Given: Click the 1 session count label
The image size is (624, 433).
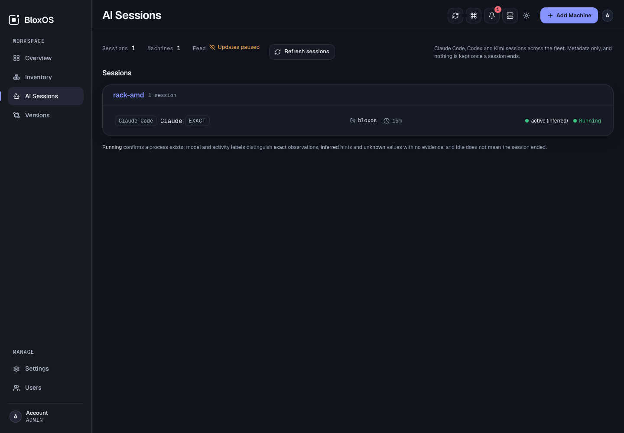Looking at the screenshot, I should point(162,95).
